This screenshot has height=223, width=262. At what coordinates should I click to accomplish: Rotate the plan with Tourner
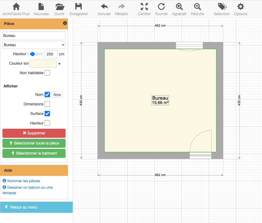161,7
